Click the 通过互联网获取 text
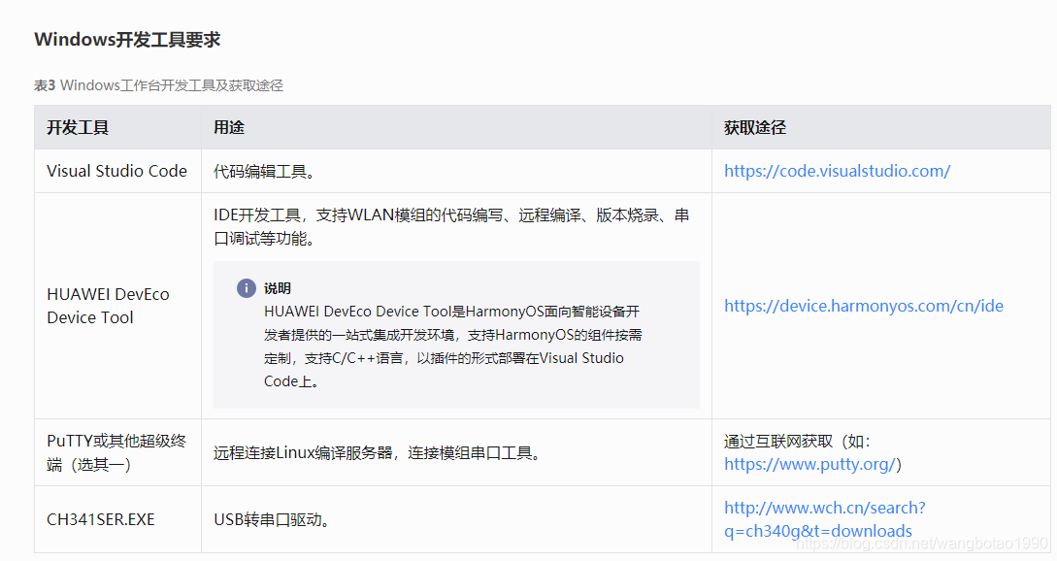The height and width of the screenshot is (561, 1057). 798,442
